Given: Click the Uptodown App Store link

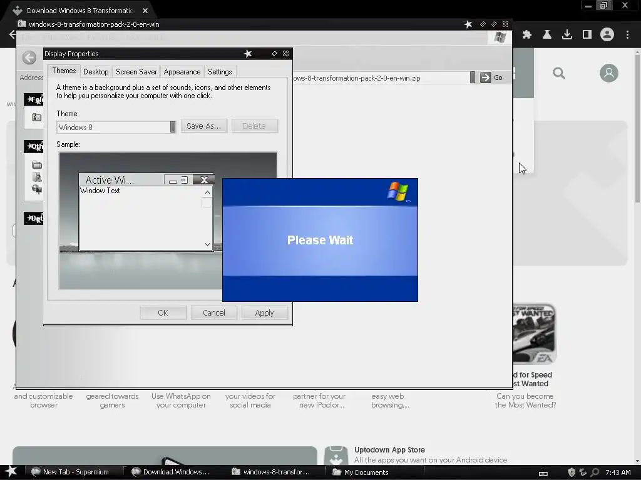Looking at the screenshot, I should (389, 450).
